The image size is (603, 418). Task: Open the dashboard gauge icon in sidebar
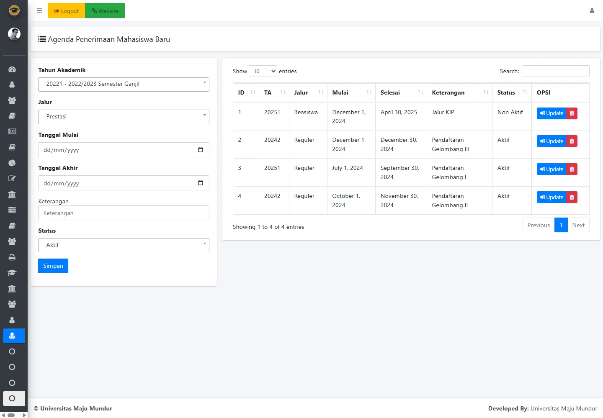(12, 69)
